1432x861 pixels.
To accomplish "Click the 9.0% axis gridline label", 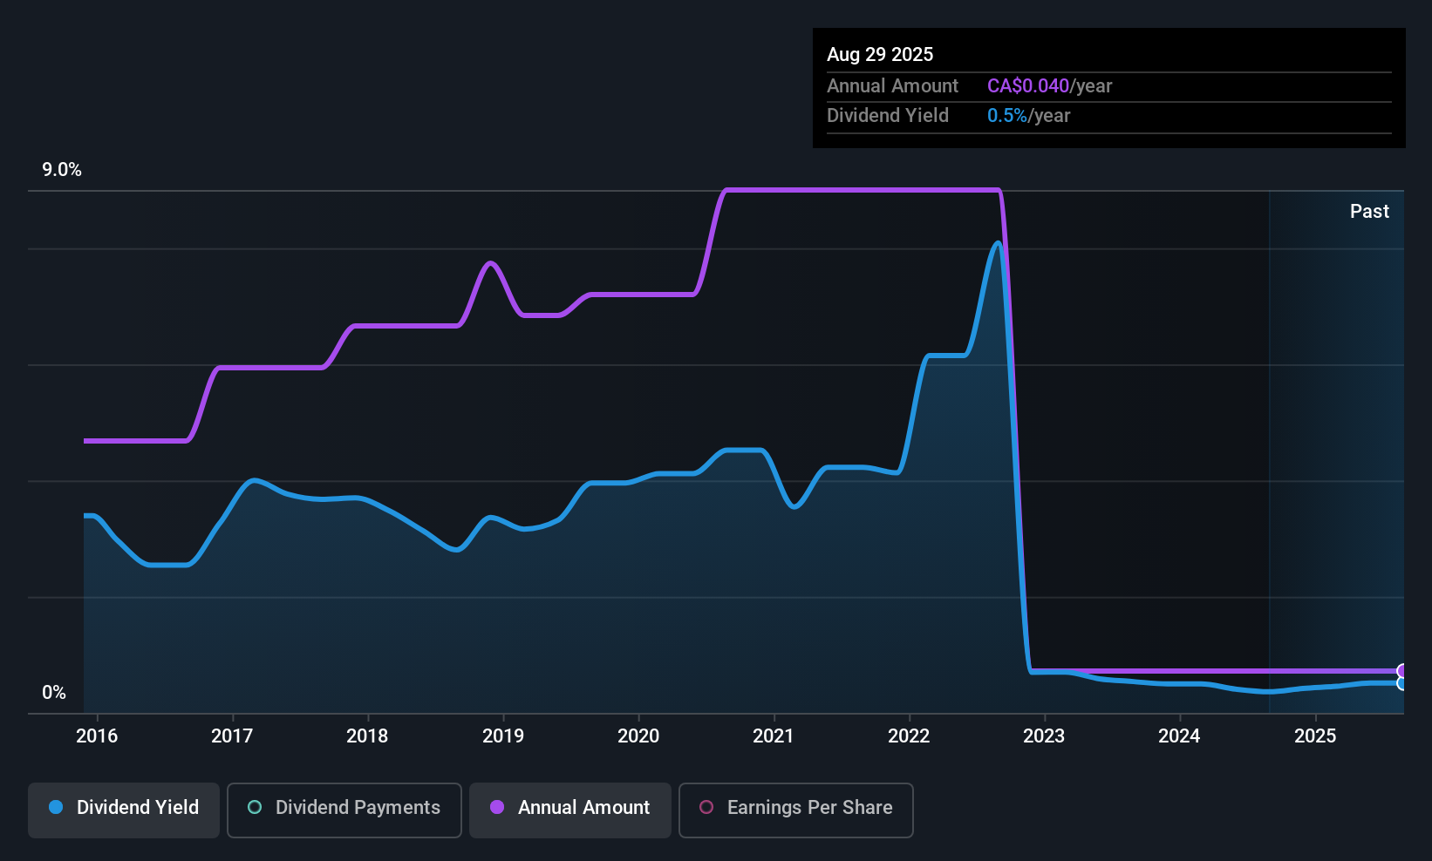I will (x=62, y=170).
